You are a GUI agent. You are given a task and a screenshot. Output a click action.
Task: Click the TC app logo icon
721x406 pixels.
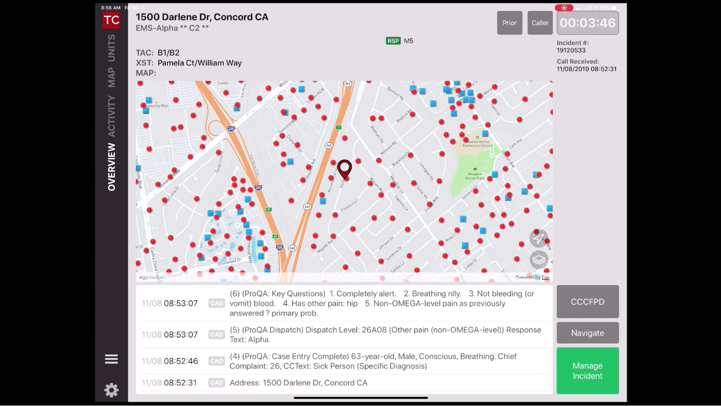pos(111,20)
